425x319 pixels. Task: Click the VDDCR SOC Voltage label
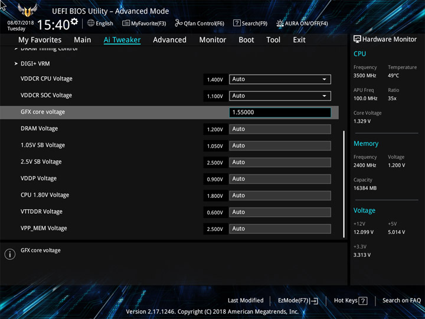pos(47,95)
